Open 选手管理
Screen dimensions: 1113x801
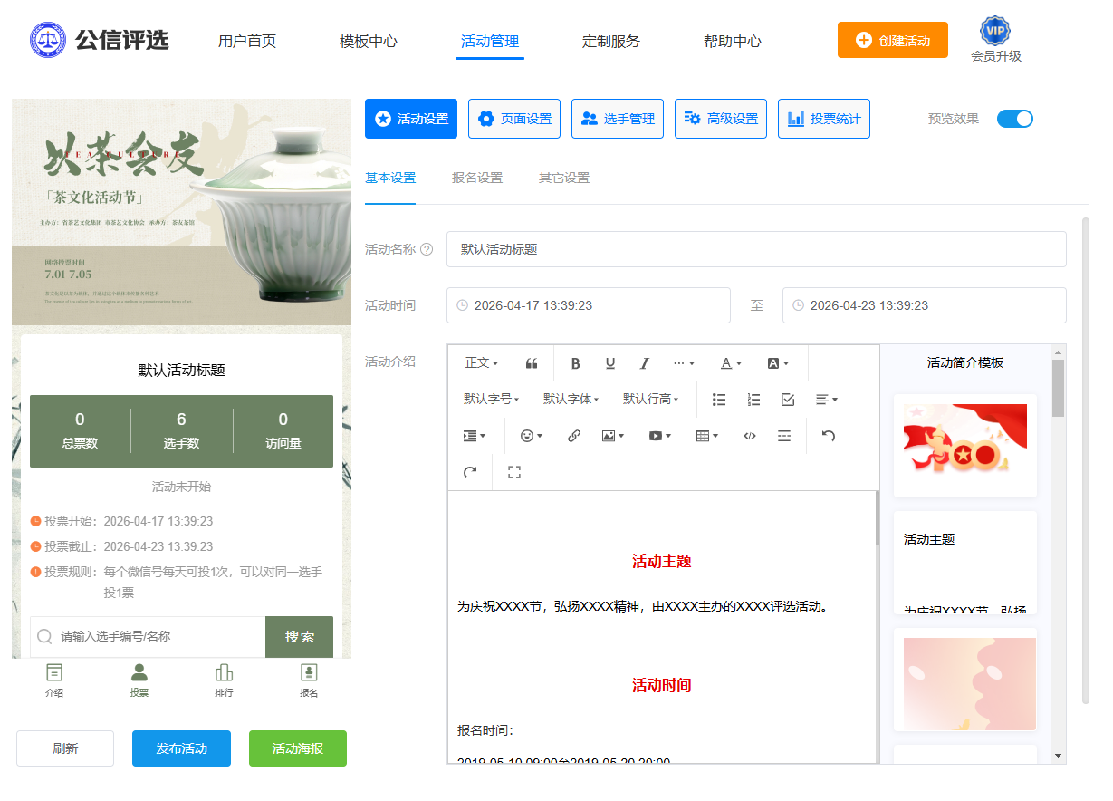[x=618, y=119]
